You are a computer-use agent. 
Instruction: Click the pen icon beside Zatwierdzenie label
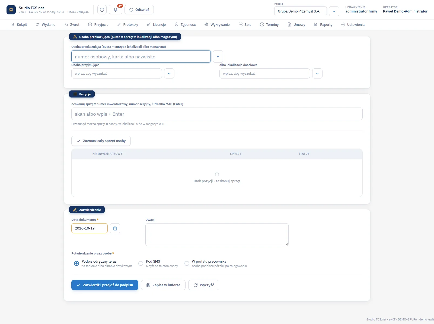(75, 210)
